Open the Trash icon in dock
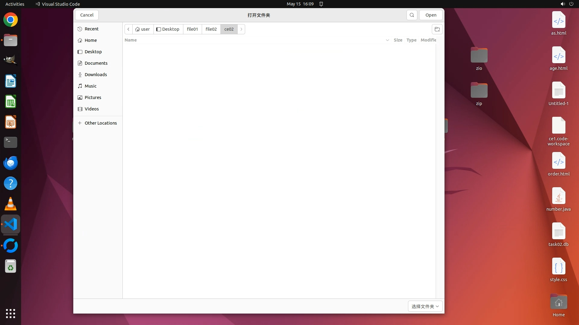579x325 pixels. point(11,266)
